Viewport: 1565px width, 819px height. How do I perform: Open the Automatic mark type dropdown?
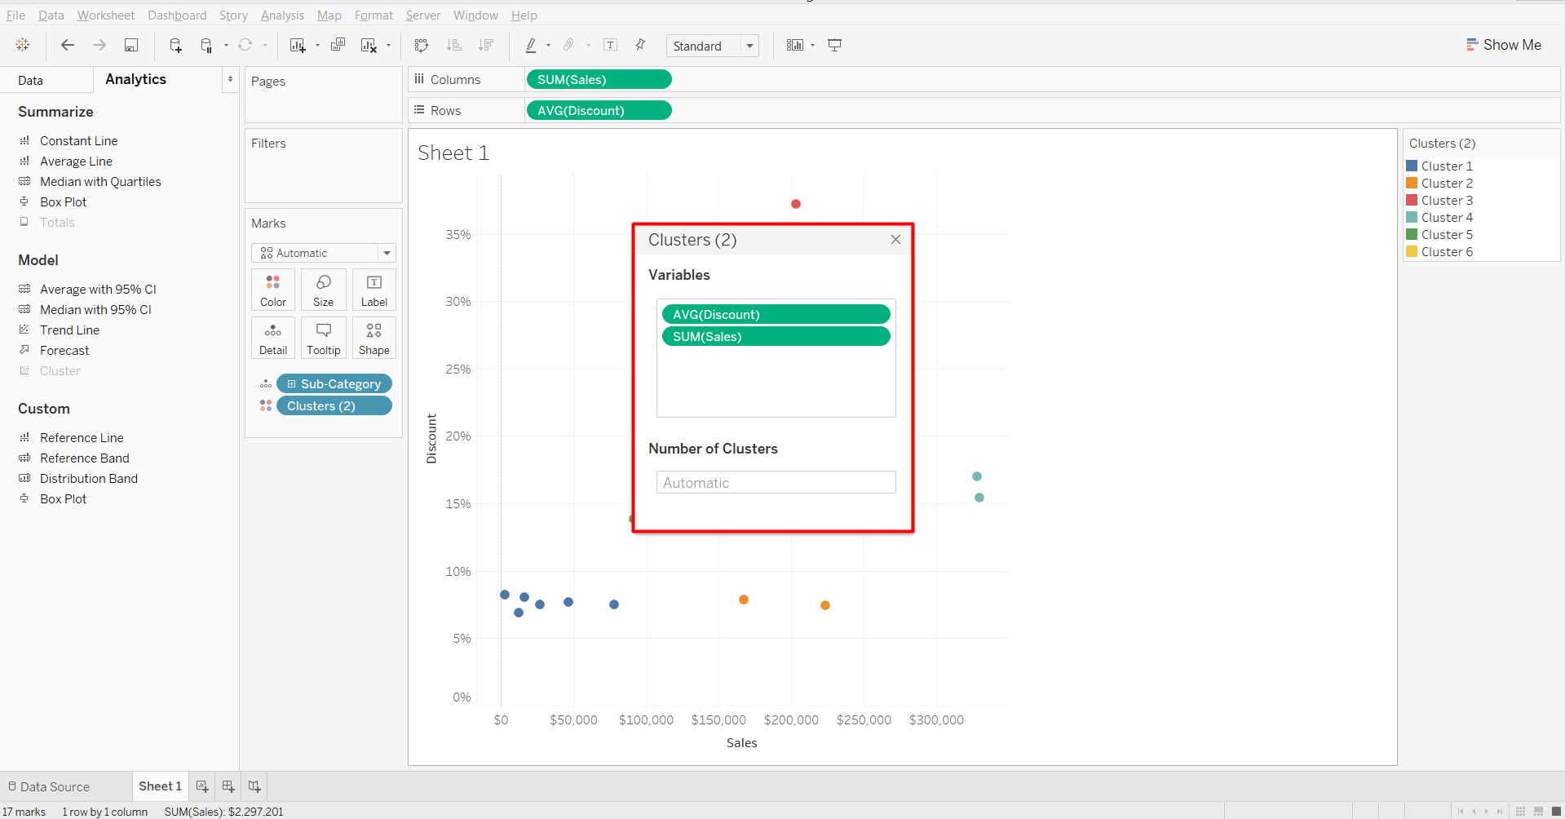pos(323,254)
